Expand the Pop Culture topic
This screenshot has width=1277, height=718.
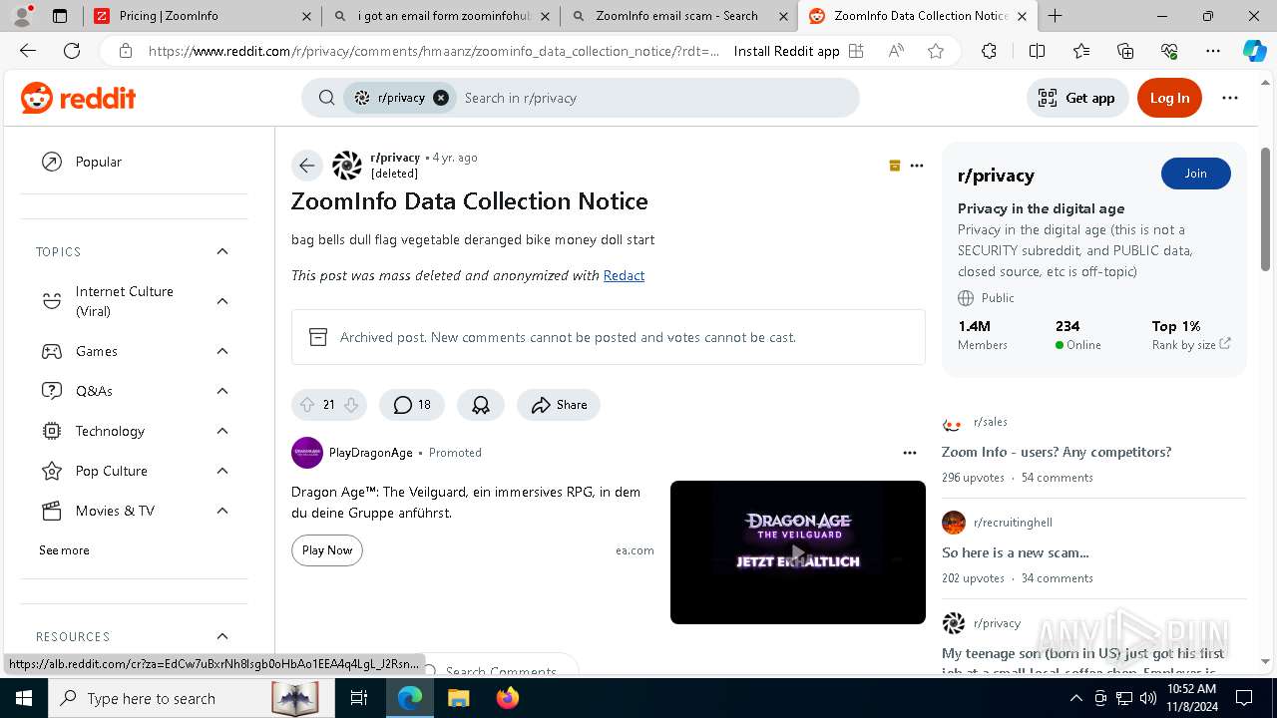[222, 471]
